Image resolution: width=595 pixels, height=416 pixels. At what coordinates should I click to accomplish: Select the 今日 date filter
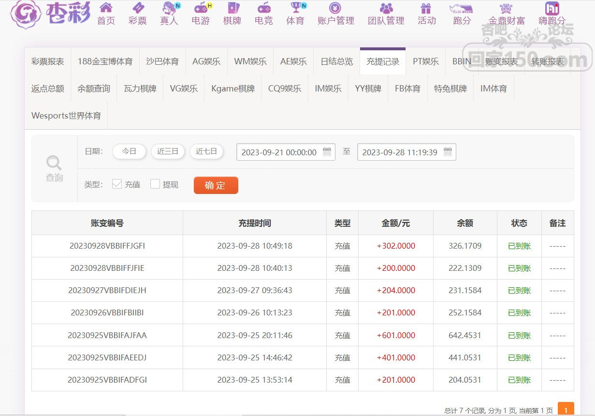coord(129,151)
